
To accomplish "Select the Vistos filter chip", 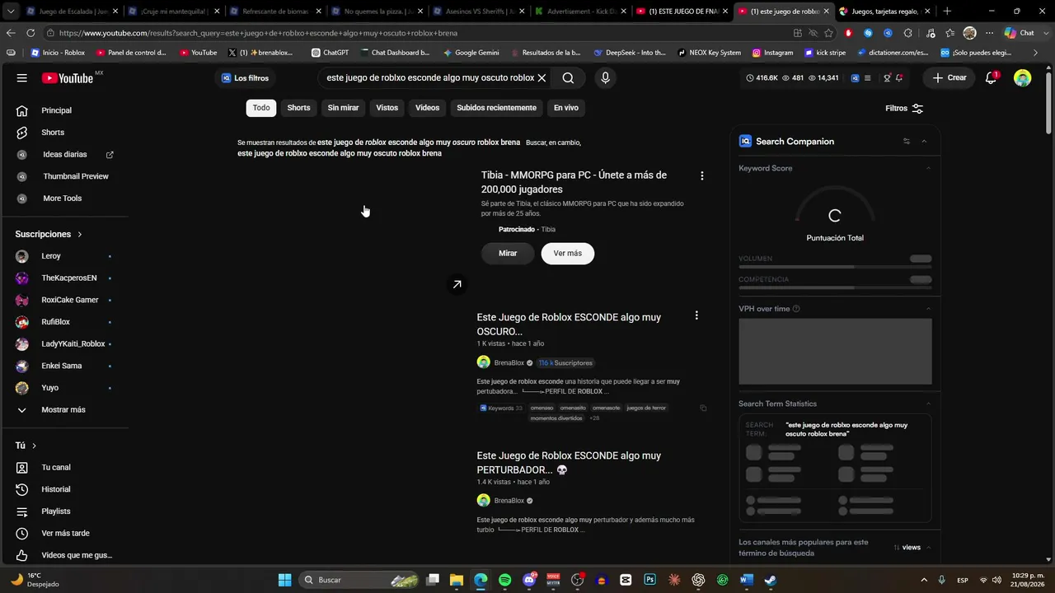I will point(387,108).
